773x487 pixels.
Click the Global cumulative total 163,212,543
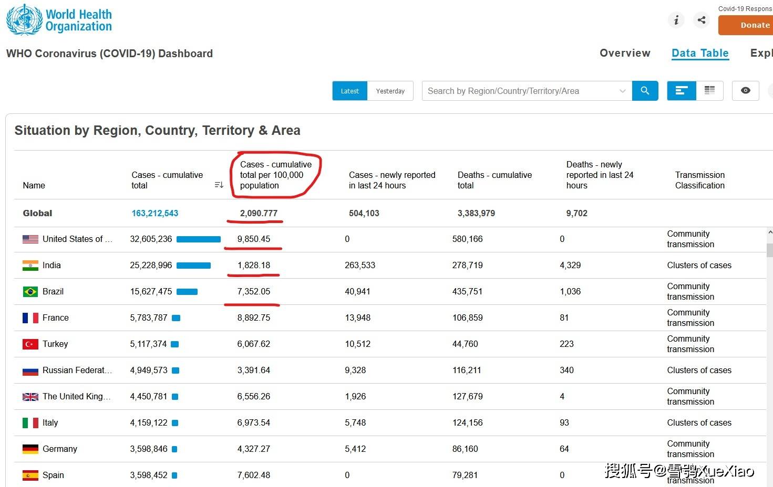tap(155, 213)
